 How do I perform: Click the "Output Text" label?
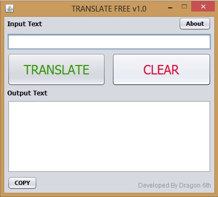pyautogui.click(x=27, y=93)
